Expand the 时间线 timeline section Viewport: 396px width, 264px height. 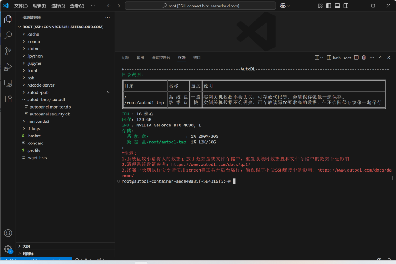[66, 254]
